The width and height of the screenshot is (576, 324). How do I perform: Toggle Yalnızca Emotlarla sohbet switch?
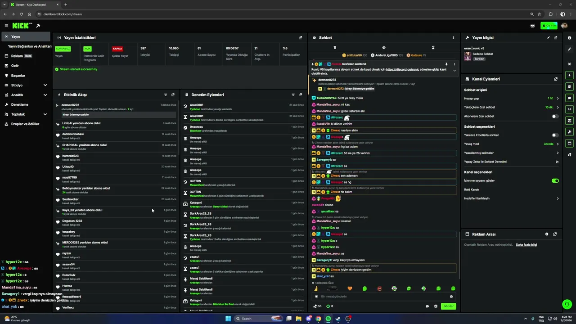click(x=555, y=135)
